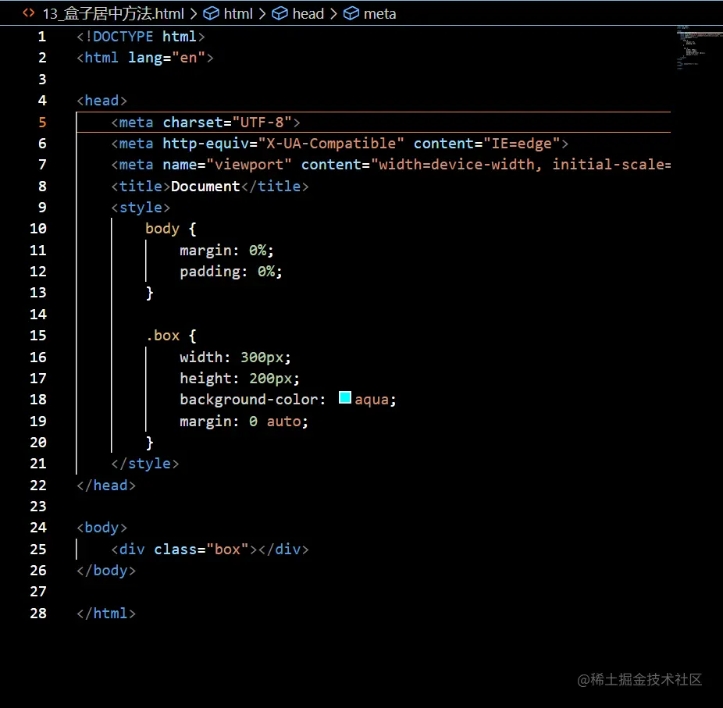Click the charset="UTF-8" attribute
This screenshot has height=708, width=723.
pyautogui.click(x=227, y=122)
